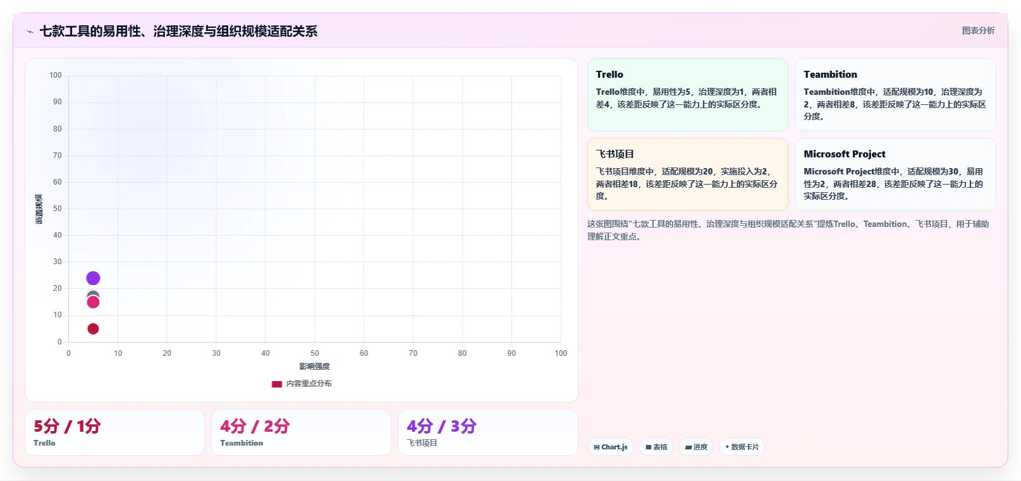Click the x-axis tick label 50
This screenshot has height=481, width=1021.
[x=315, y=353]
